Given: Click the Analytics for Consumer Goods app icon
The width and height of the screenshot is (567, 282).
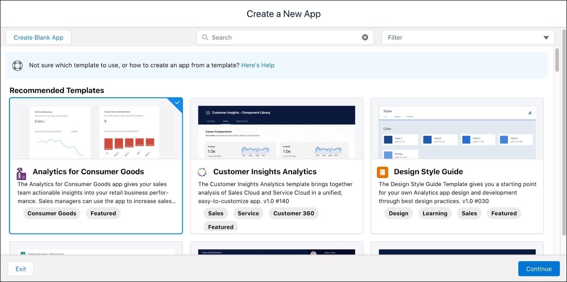Looking at the screenshot, I should [21, 173].
